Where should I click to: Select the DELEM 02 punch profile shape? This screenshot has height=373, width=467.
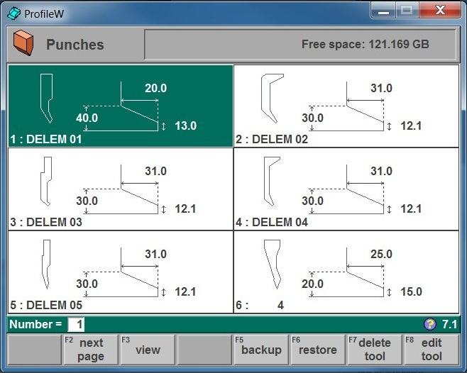click(271, 98)
